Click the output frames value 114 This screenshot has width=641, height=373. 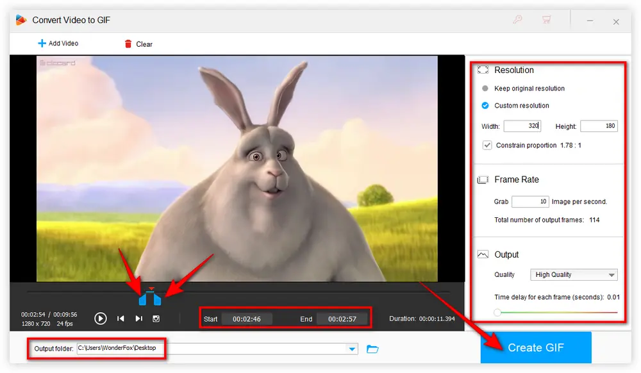coord(594,220)
